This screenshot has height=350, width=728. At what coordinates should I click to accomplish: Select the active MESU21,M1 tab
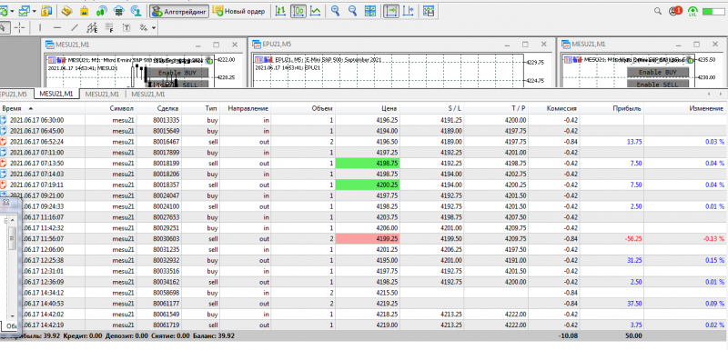(x=56, y=95)
